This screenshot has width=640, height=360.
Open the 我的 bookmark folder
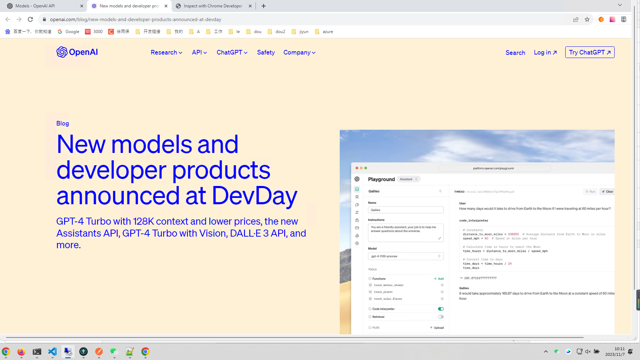click(175, 32)
